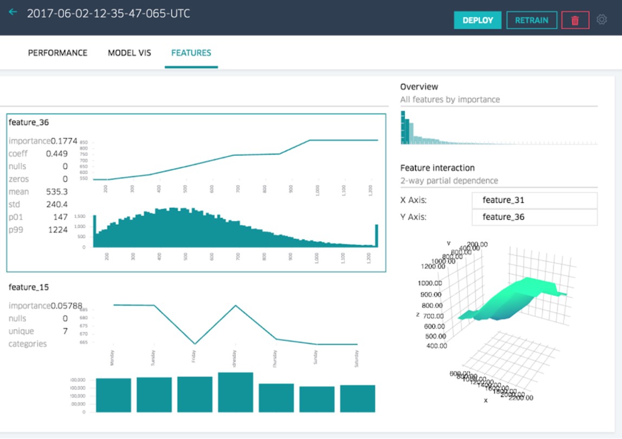Click the feature_36 histogram distribution
The width and height of the screenshot is (622, 439).
[236, 230]
